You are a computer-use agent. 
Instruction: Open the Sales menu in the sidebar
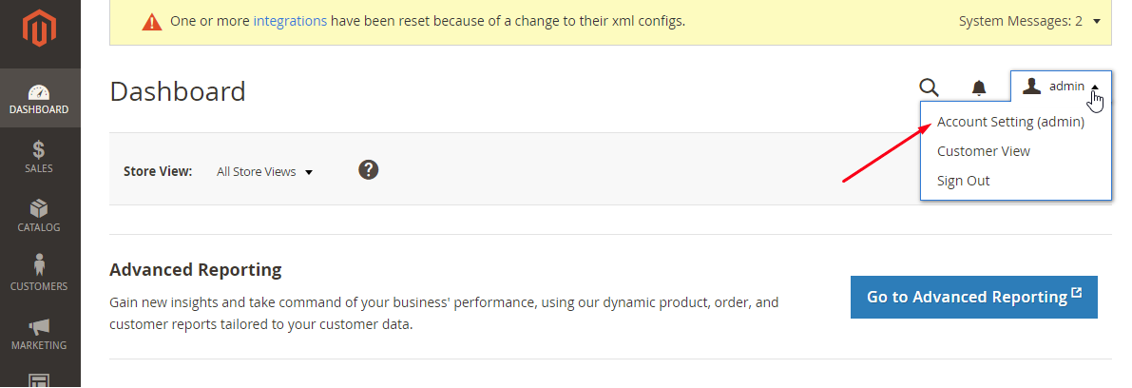click(39, 157)
